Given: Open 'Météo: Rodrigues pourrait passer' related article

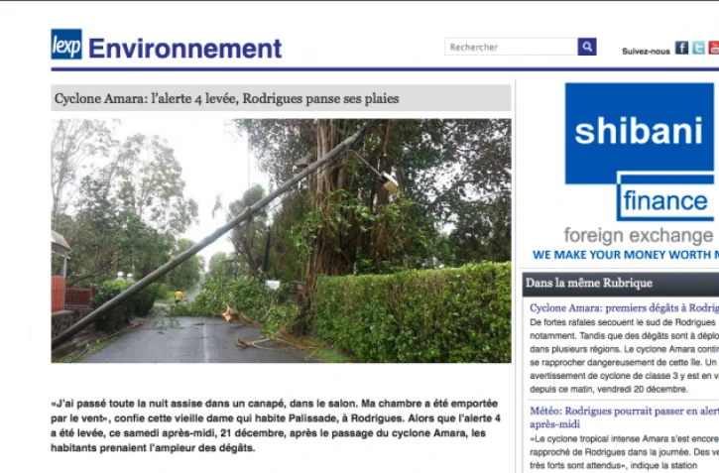Looking at the screenshot, I should 624,417.
